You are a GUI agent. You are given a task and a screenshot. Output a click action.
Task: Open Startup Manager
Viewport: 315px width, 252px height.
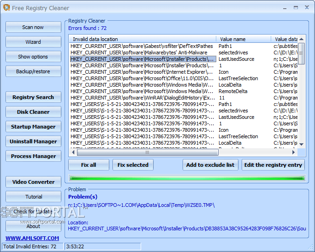pos(33,127)
